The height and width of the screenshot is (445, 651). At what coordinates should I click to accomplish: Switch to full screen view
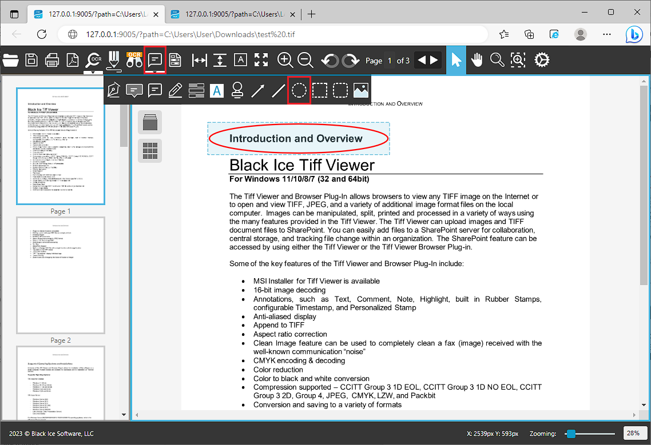coord(261,60)
